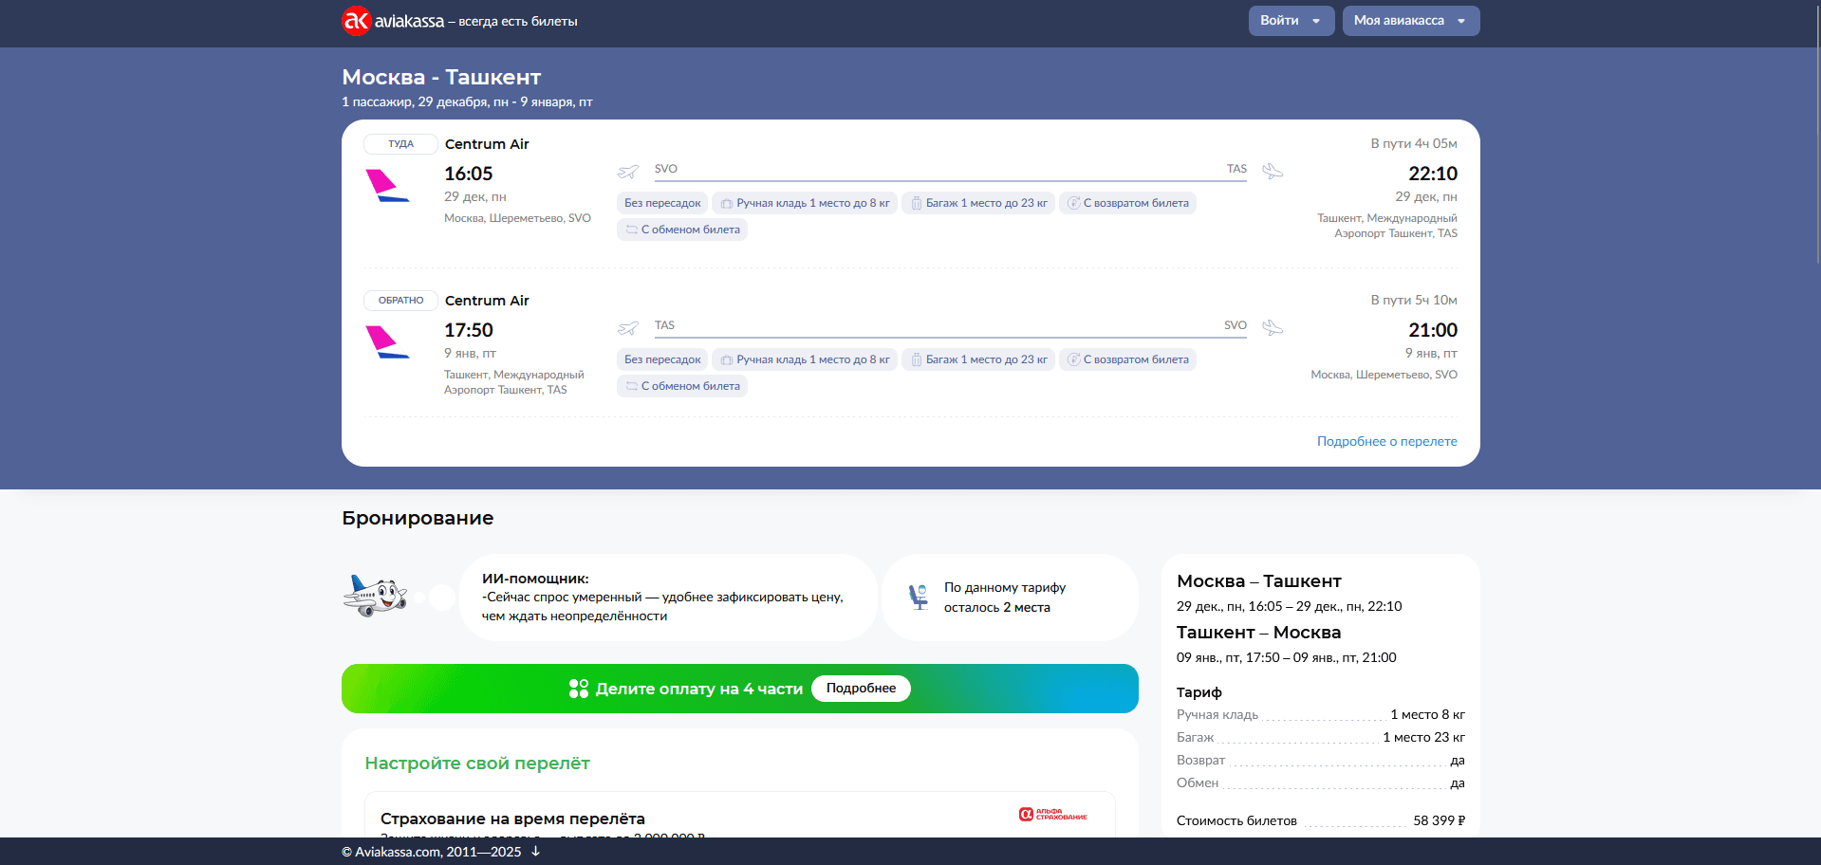Open the Войти dropdown

coord(1291,21)
